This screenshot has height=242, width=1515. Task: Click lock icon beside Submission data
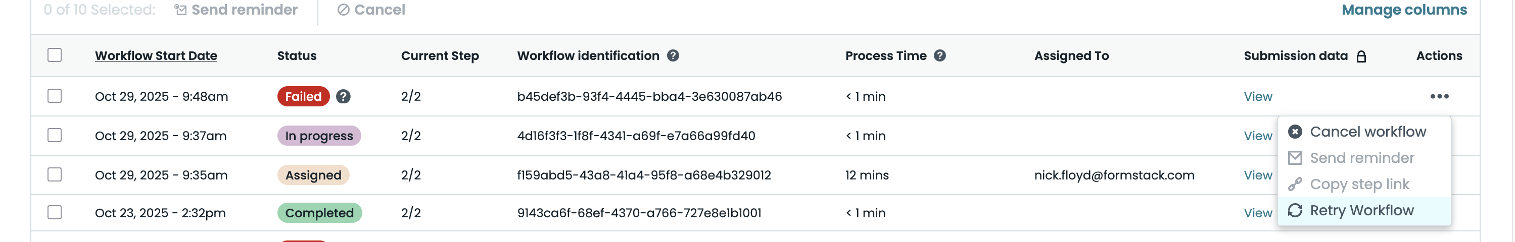click(1361, 56)
